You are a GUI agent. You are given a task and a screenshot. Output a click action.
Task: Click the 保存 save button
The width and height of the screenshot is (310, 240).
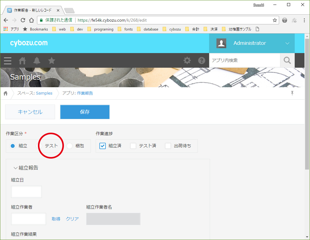pyautogui.click(x=85, y=112)
